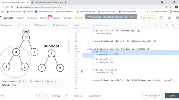Open the Problems menu
This screenshot has width=179, height=100.
tap(32, 18)
